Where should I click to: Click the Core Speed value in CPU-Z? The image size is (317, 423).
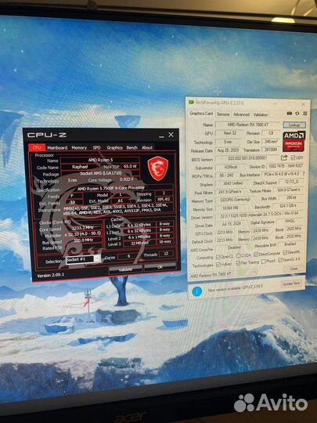[x=83, y=228]
